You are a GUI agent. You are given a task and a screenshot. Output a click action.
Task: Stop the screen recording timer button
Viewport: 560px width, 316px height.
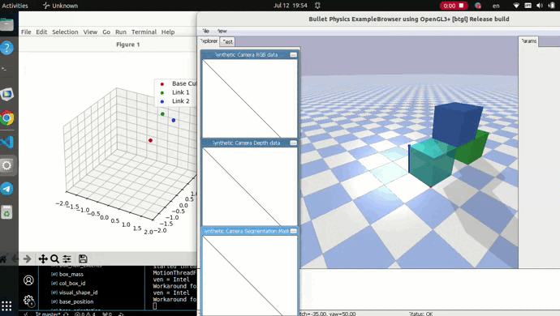click(x=453, y=6)
